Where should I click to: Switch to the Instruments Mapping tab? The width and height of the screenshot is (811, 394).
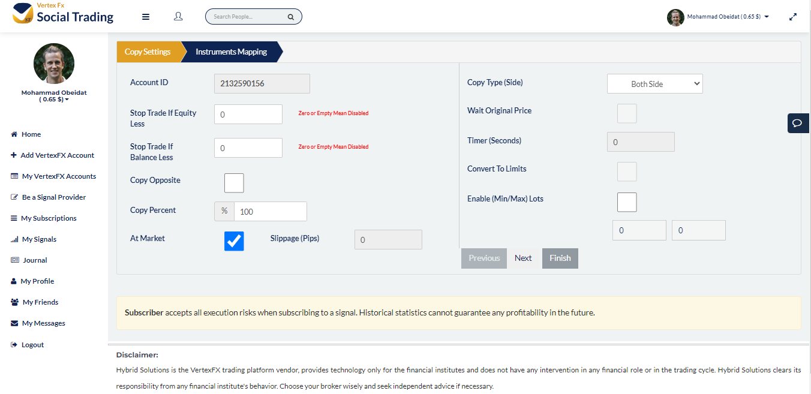[x=231, y=52]
